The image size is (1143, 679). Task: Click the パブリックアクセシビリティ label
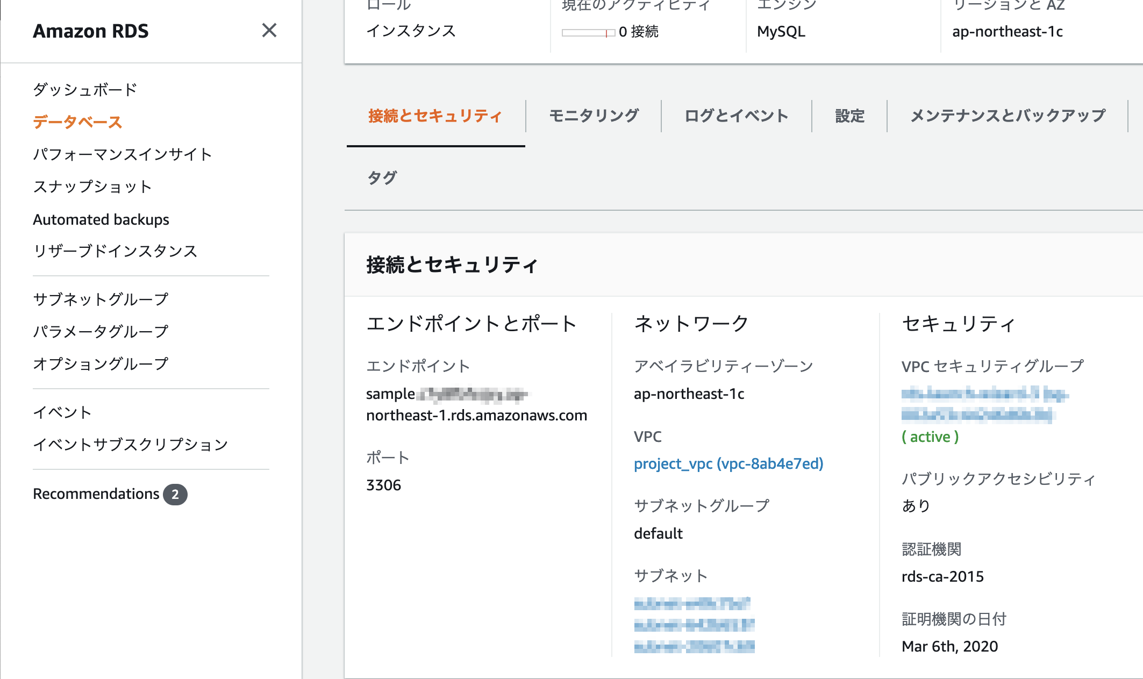pyautogui.click(x=999, y=479)
